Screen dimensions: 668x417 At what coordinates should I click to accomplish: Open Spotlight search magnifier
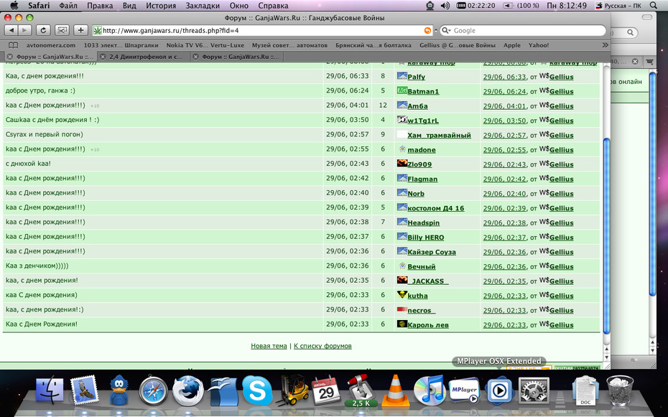tap(654, 6)
